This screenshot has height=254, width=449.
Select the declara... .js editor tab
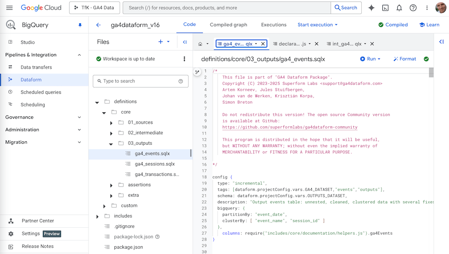pyautogui.click(x=292, y=44)
